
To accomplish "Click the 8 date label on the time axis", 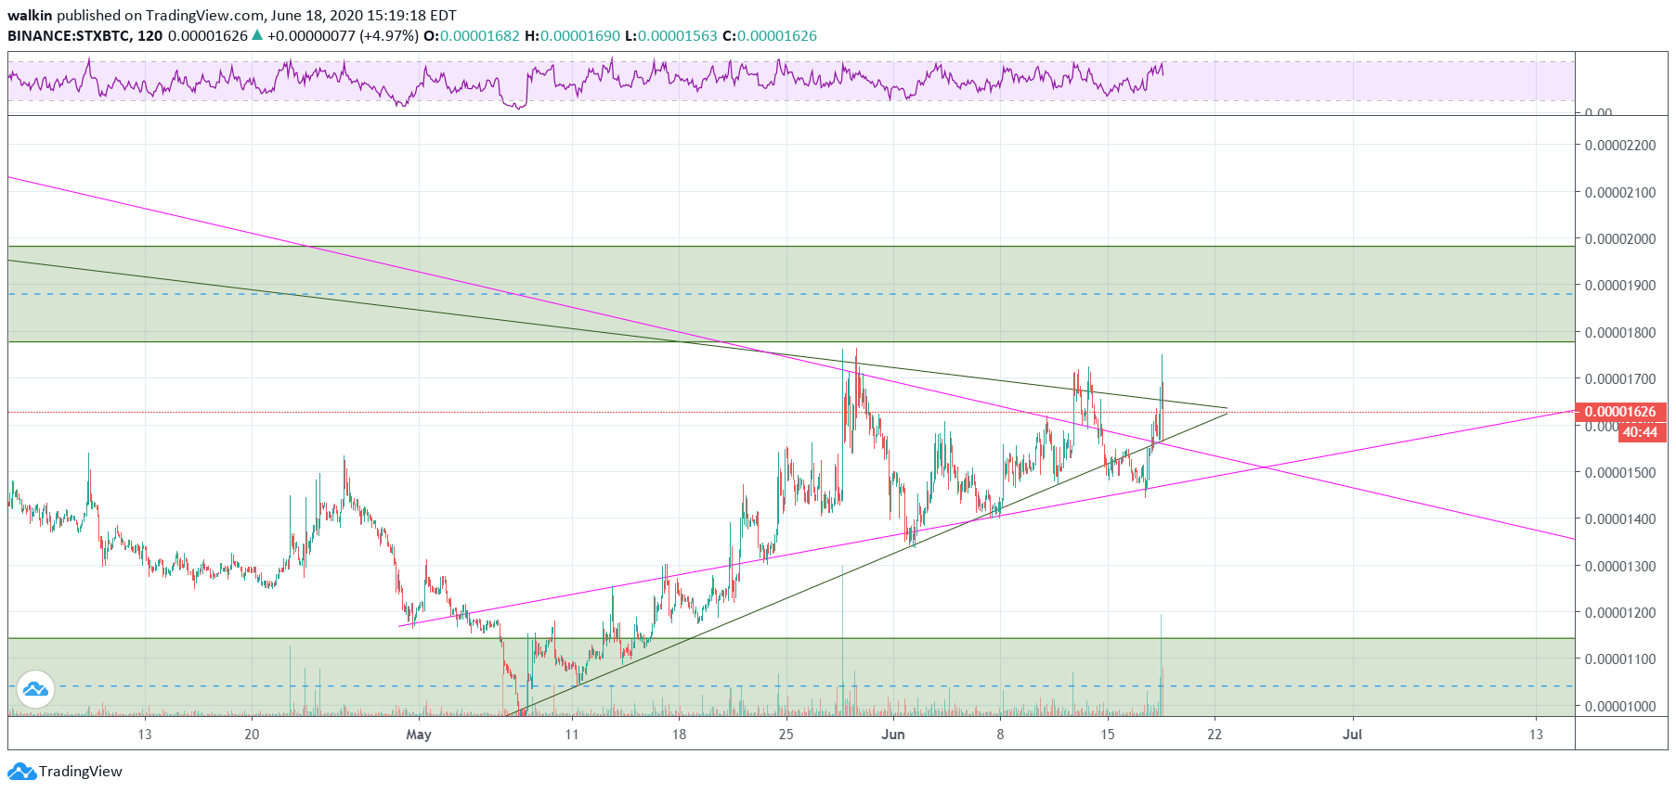I will 1000,735.
